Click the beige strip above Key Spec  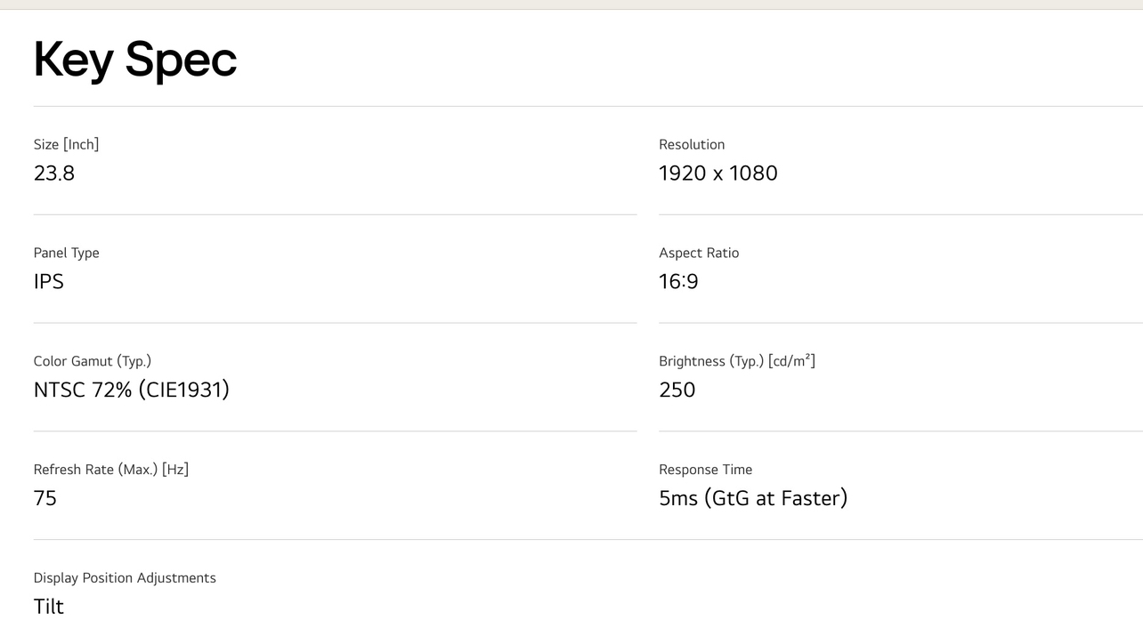coord(571,4)
